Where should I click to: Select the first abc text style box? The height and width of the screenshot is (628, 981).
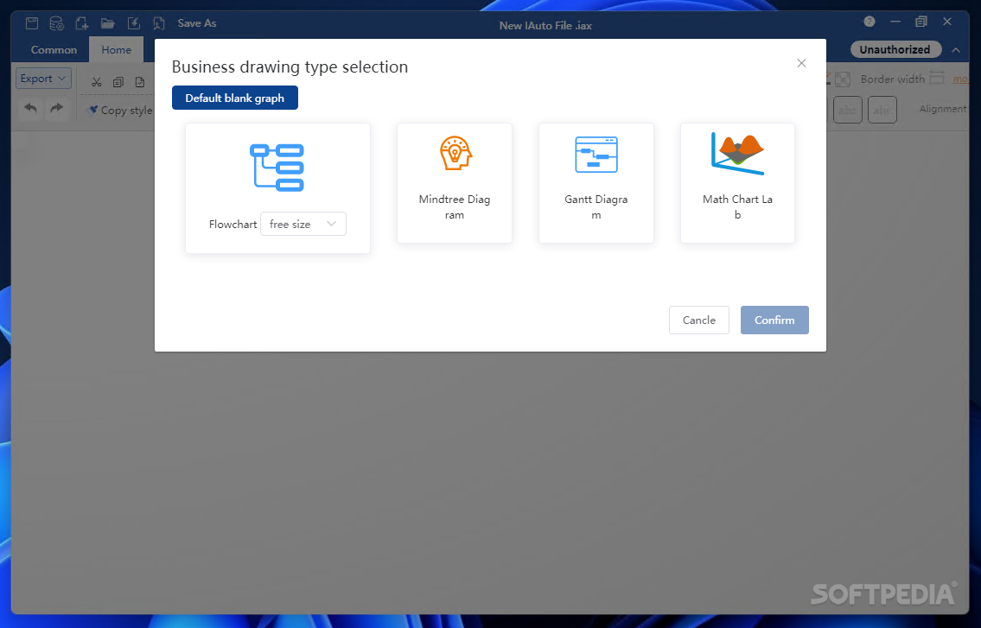click(x=847, y=110)
